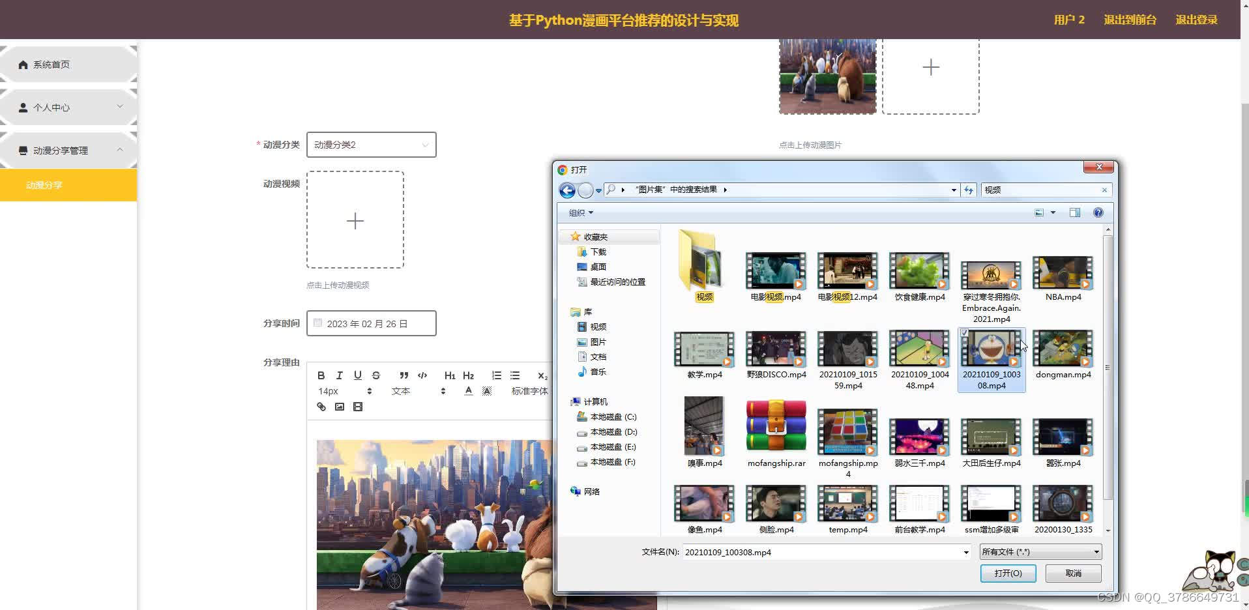Open recent locations dropdown next to forward button

(x=598, y=190)
